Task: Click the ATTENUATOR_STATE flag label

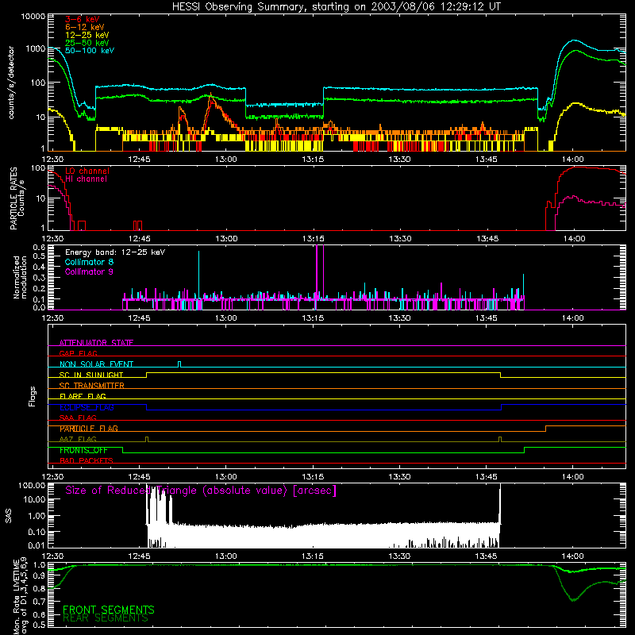Action: tap(96, 342)
